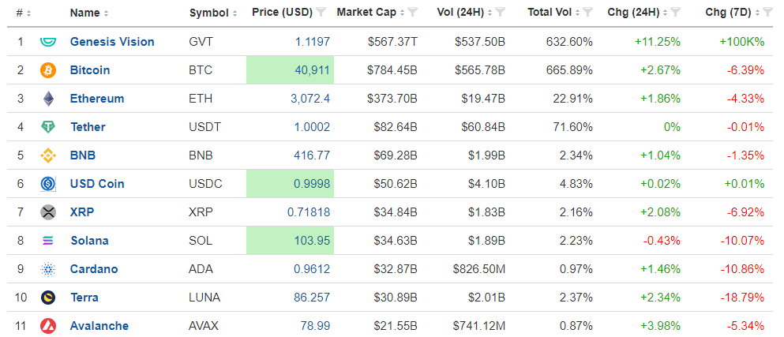Screen dimensions: 784x337
Task: Open the XRP name link
Action: click(x=82, y=212)
